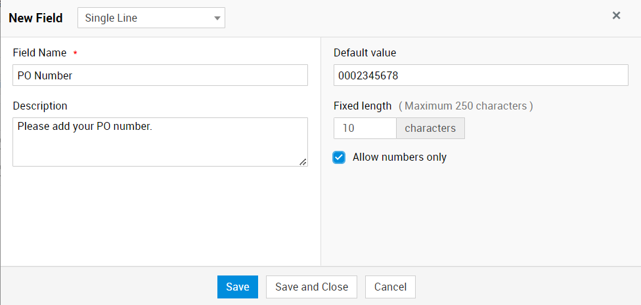The image size is (641, 305).
Task: Click the Default value input field
Action: tap(480, 75)
